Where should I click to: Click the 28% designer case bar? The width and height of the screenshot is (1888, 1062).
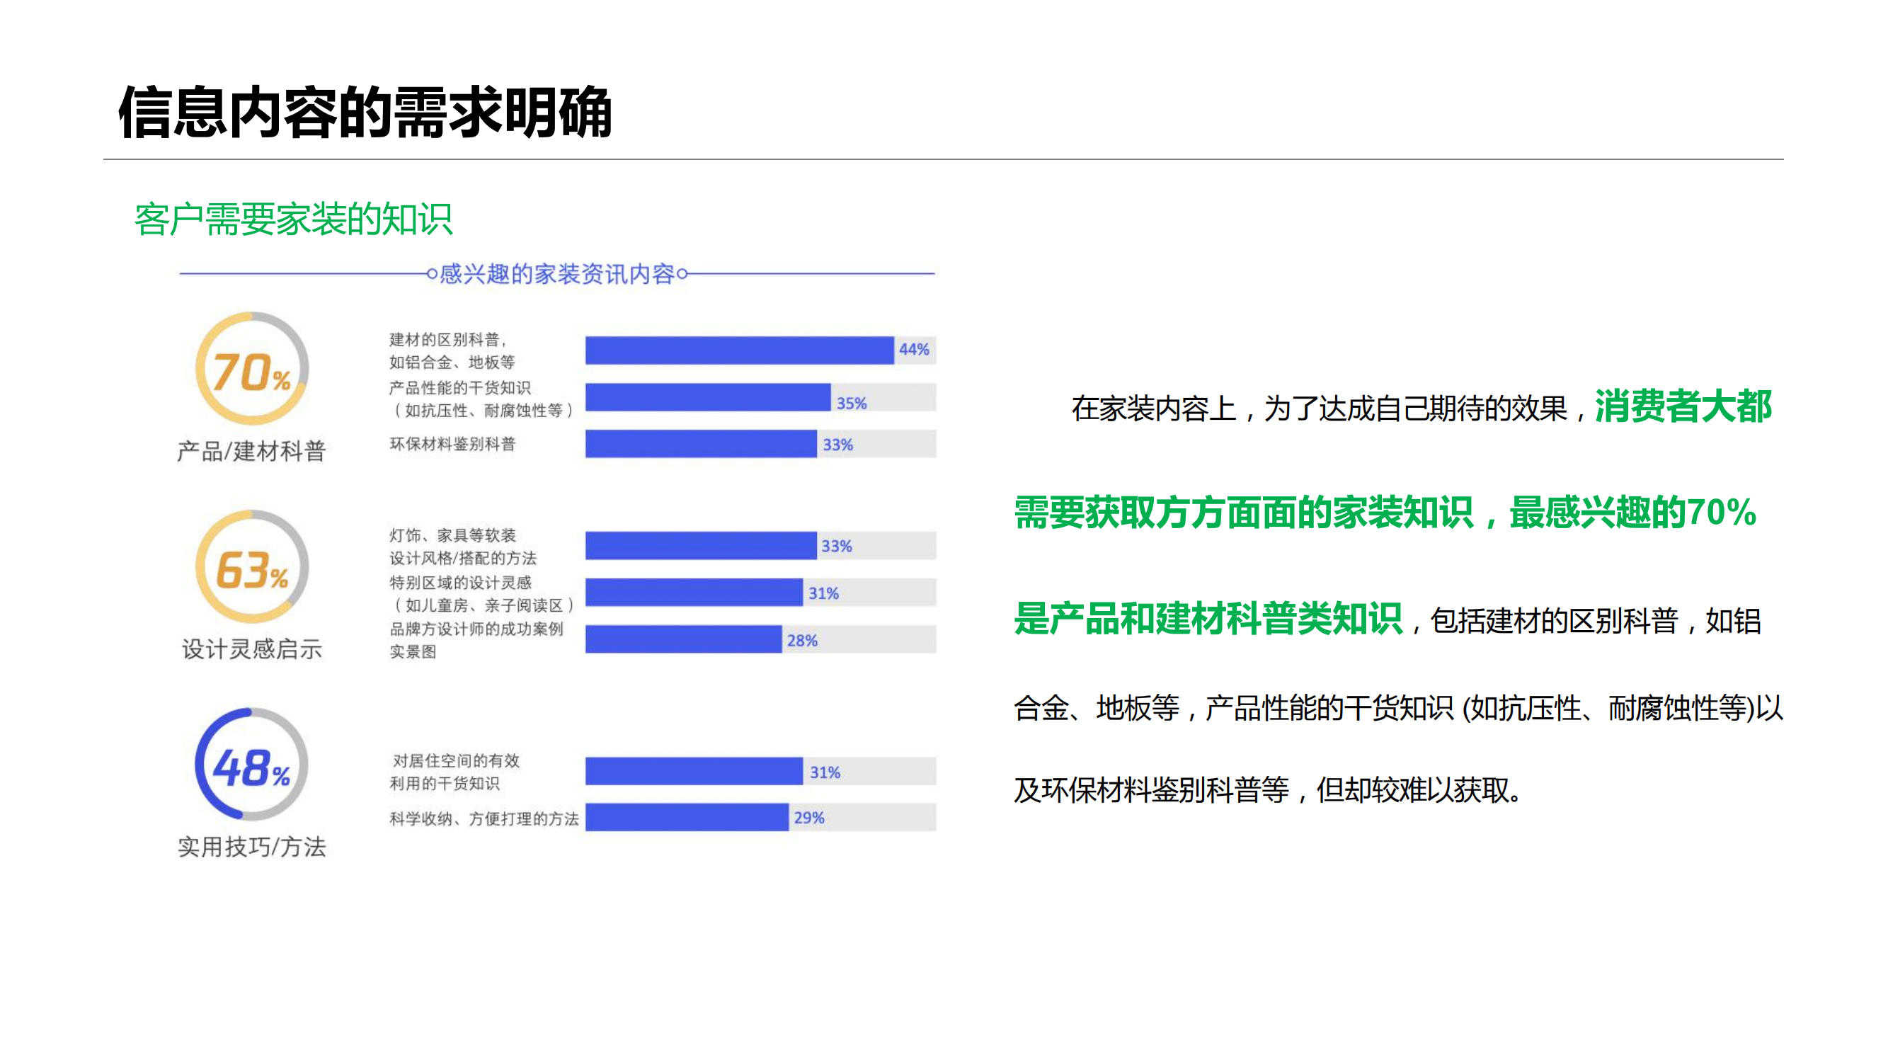click(x=682, y=639)
